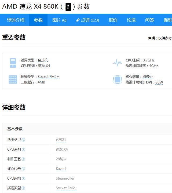Switch to the 论坛 tab

[x=131, y=20]
